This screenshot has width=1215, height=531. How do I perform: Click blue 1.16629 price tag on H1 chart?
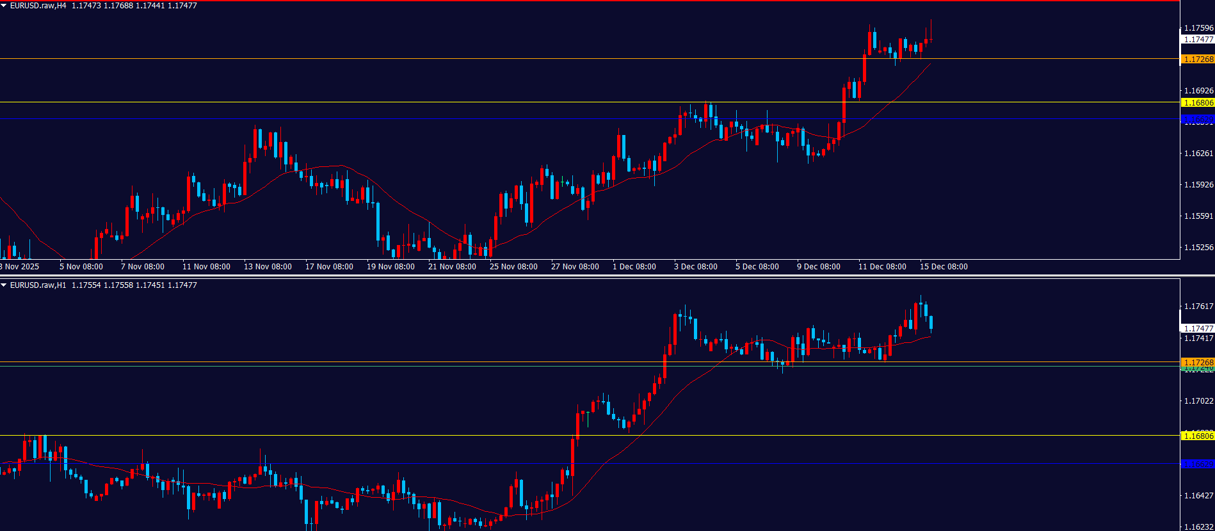(1197, 464)
